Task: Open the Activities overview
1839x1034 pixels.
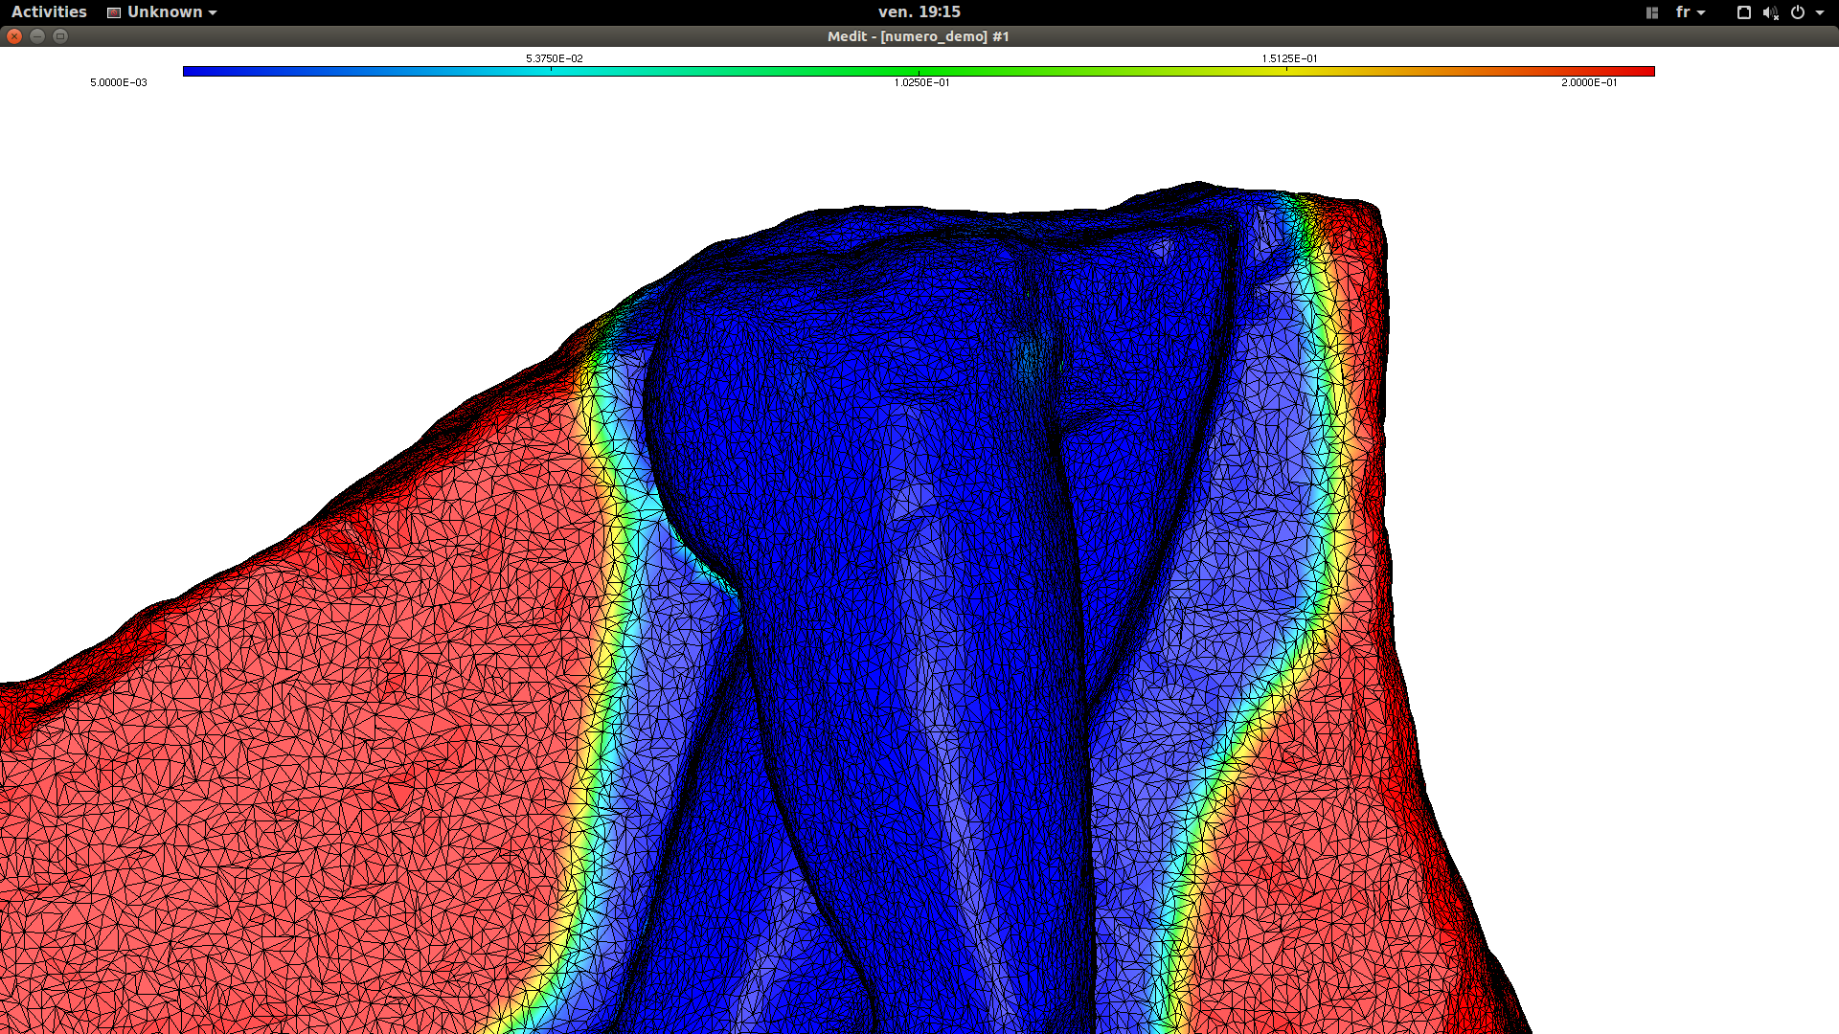Action: [x=49, y=11]
